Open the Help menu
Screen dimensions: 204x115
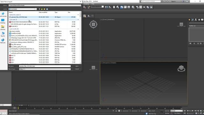[x=93, y=4]
